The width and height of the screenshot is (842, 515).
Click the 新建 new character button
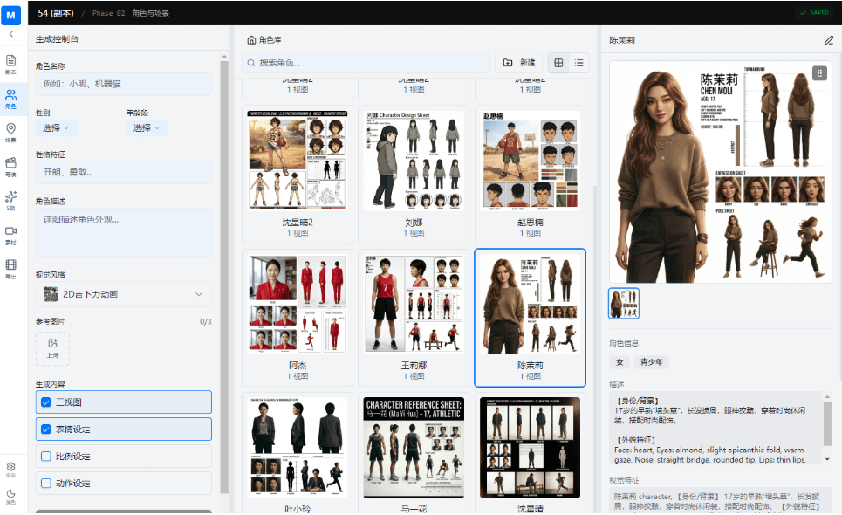pyautogui.click(x=519, y=63)
